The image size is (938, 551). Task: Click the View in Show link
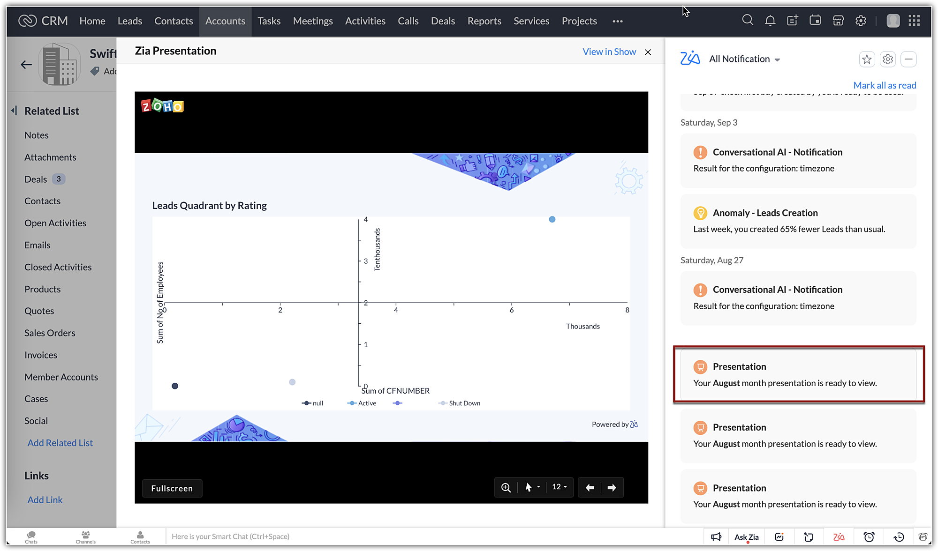[609, 52]
